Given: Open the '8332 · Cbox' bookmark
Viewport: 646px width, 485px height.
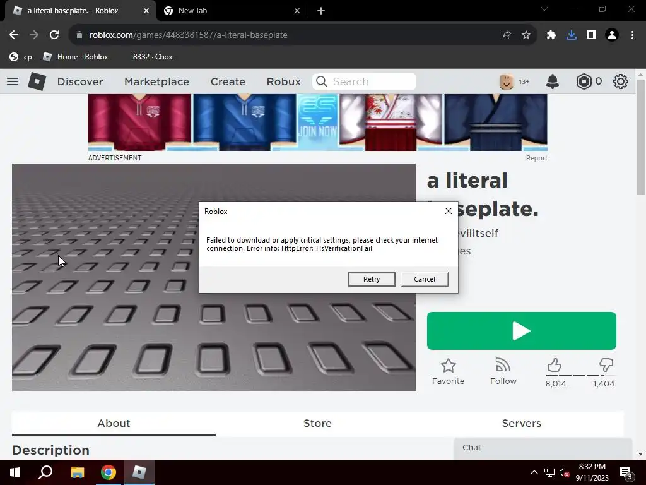Looking at the screenshot, I should click(x=153, y=57).
